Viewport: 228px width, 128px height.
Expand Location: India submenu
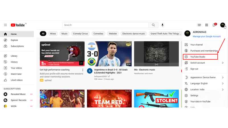(204, 90)
